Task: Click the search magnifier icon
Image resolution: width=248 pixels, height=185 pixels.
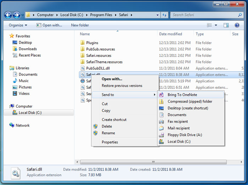Action: 240,15
